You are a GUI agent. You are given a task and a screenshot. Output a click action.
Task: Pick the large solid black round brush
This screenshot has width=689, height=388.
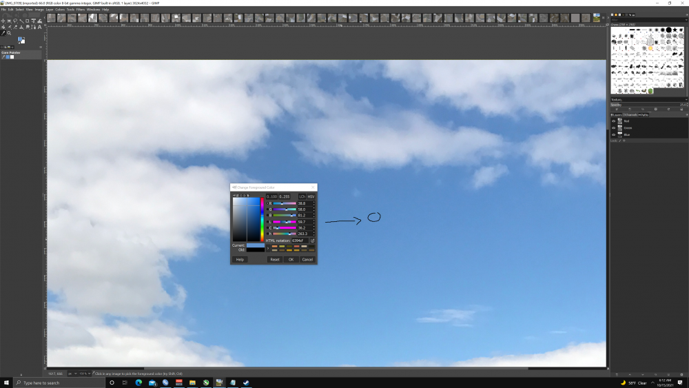(x=669, y=30)
